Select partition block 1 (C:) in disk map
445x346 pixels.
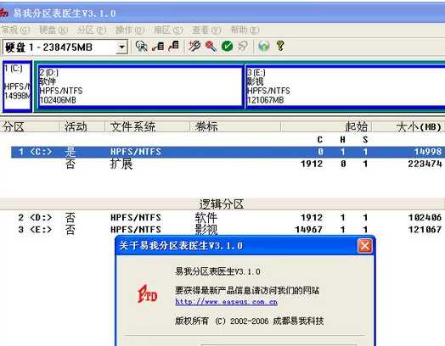click(x=17, y=86)
